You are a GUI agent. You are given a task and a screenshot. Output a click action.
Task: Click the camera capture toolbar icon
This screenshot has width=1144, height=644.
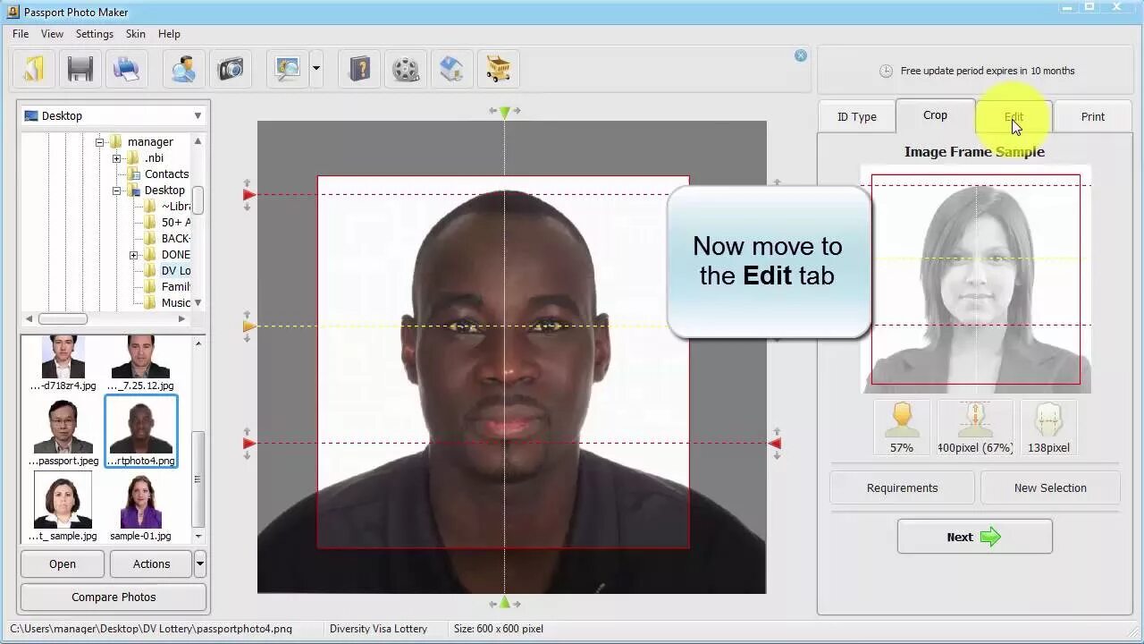pyautogui.click(x=231, y=69)
